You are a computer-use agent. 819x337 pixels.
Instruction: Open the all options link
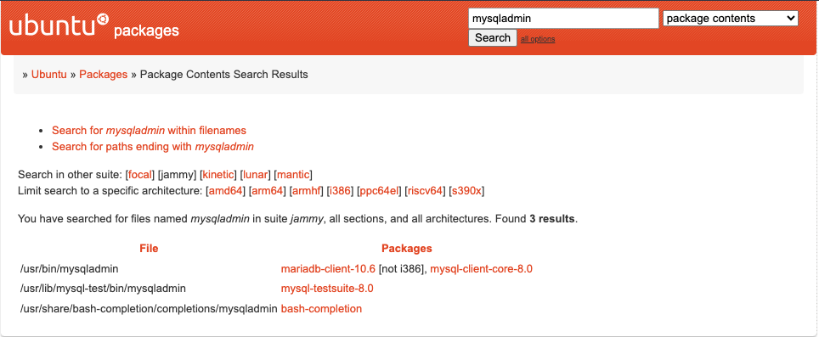click(x=538, y=39)
